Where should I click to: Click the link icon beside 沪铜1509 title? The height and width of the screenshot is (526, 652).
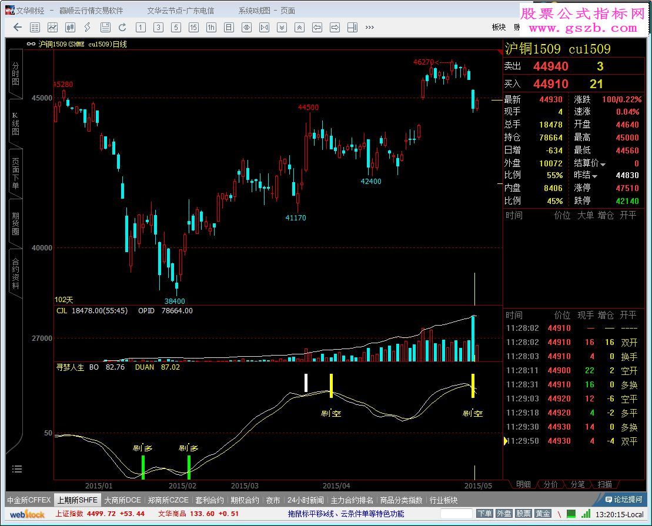(x=31, y=43)
